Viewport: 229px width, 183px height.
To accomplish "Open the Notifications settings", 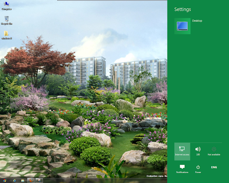I will point(182,169).
